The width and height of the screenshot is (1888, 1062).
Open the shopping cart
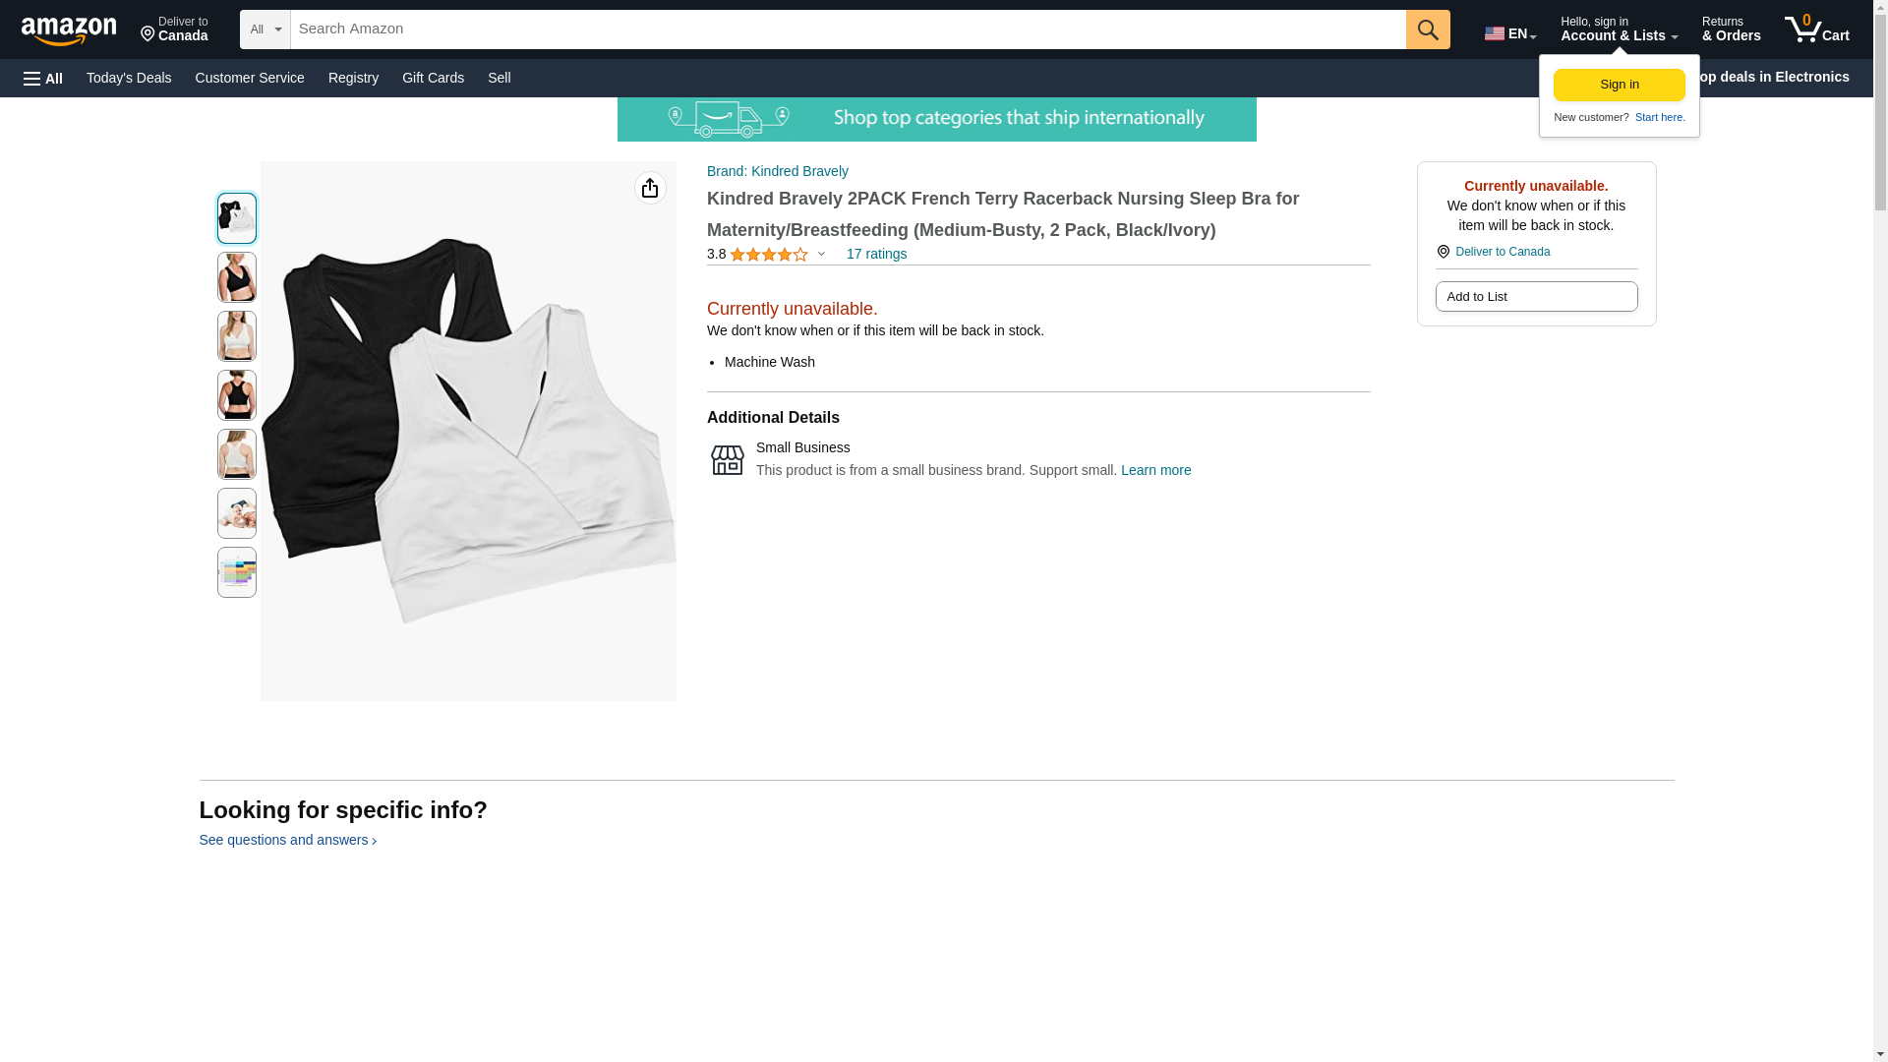click(x=1816, y=29)
